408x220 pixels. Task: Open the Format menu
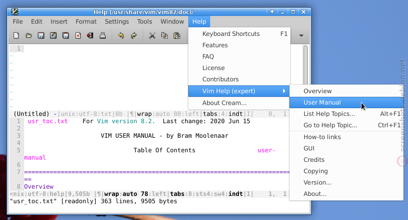click(x=86, y=21)
